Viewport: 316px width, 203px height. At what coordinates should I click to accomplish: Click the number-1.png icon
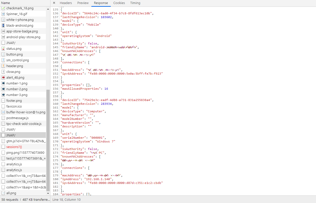point(3,83)
